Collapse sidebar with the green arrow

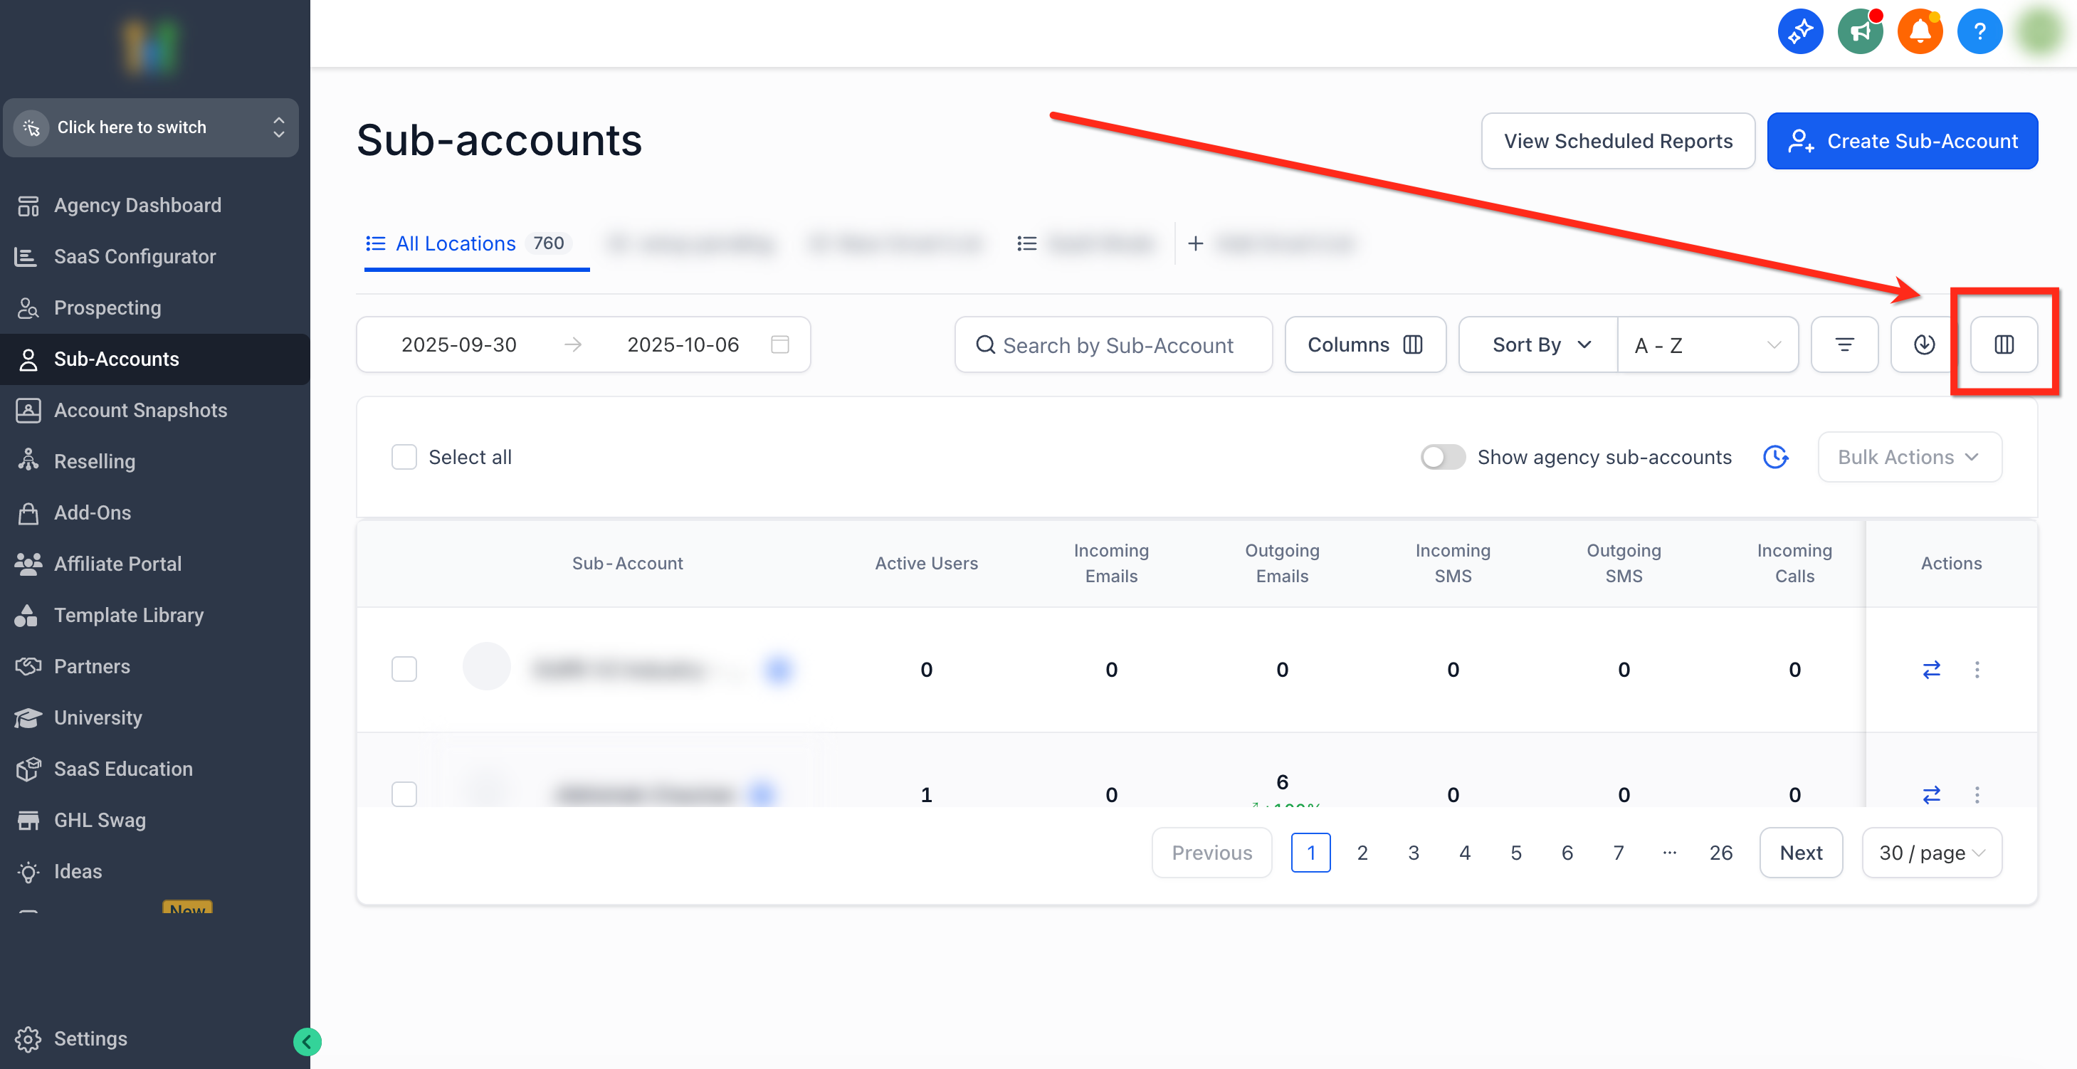[x=306, y=1041]
